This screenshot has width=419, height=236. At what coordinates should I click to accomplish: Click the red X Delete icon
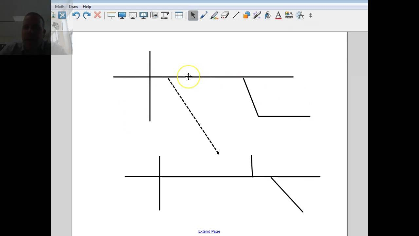[x=97, y=15]
